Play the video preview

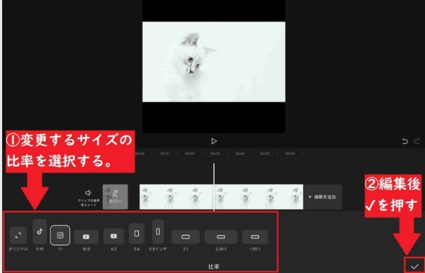(x=214, y=141)
